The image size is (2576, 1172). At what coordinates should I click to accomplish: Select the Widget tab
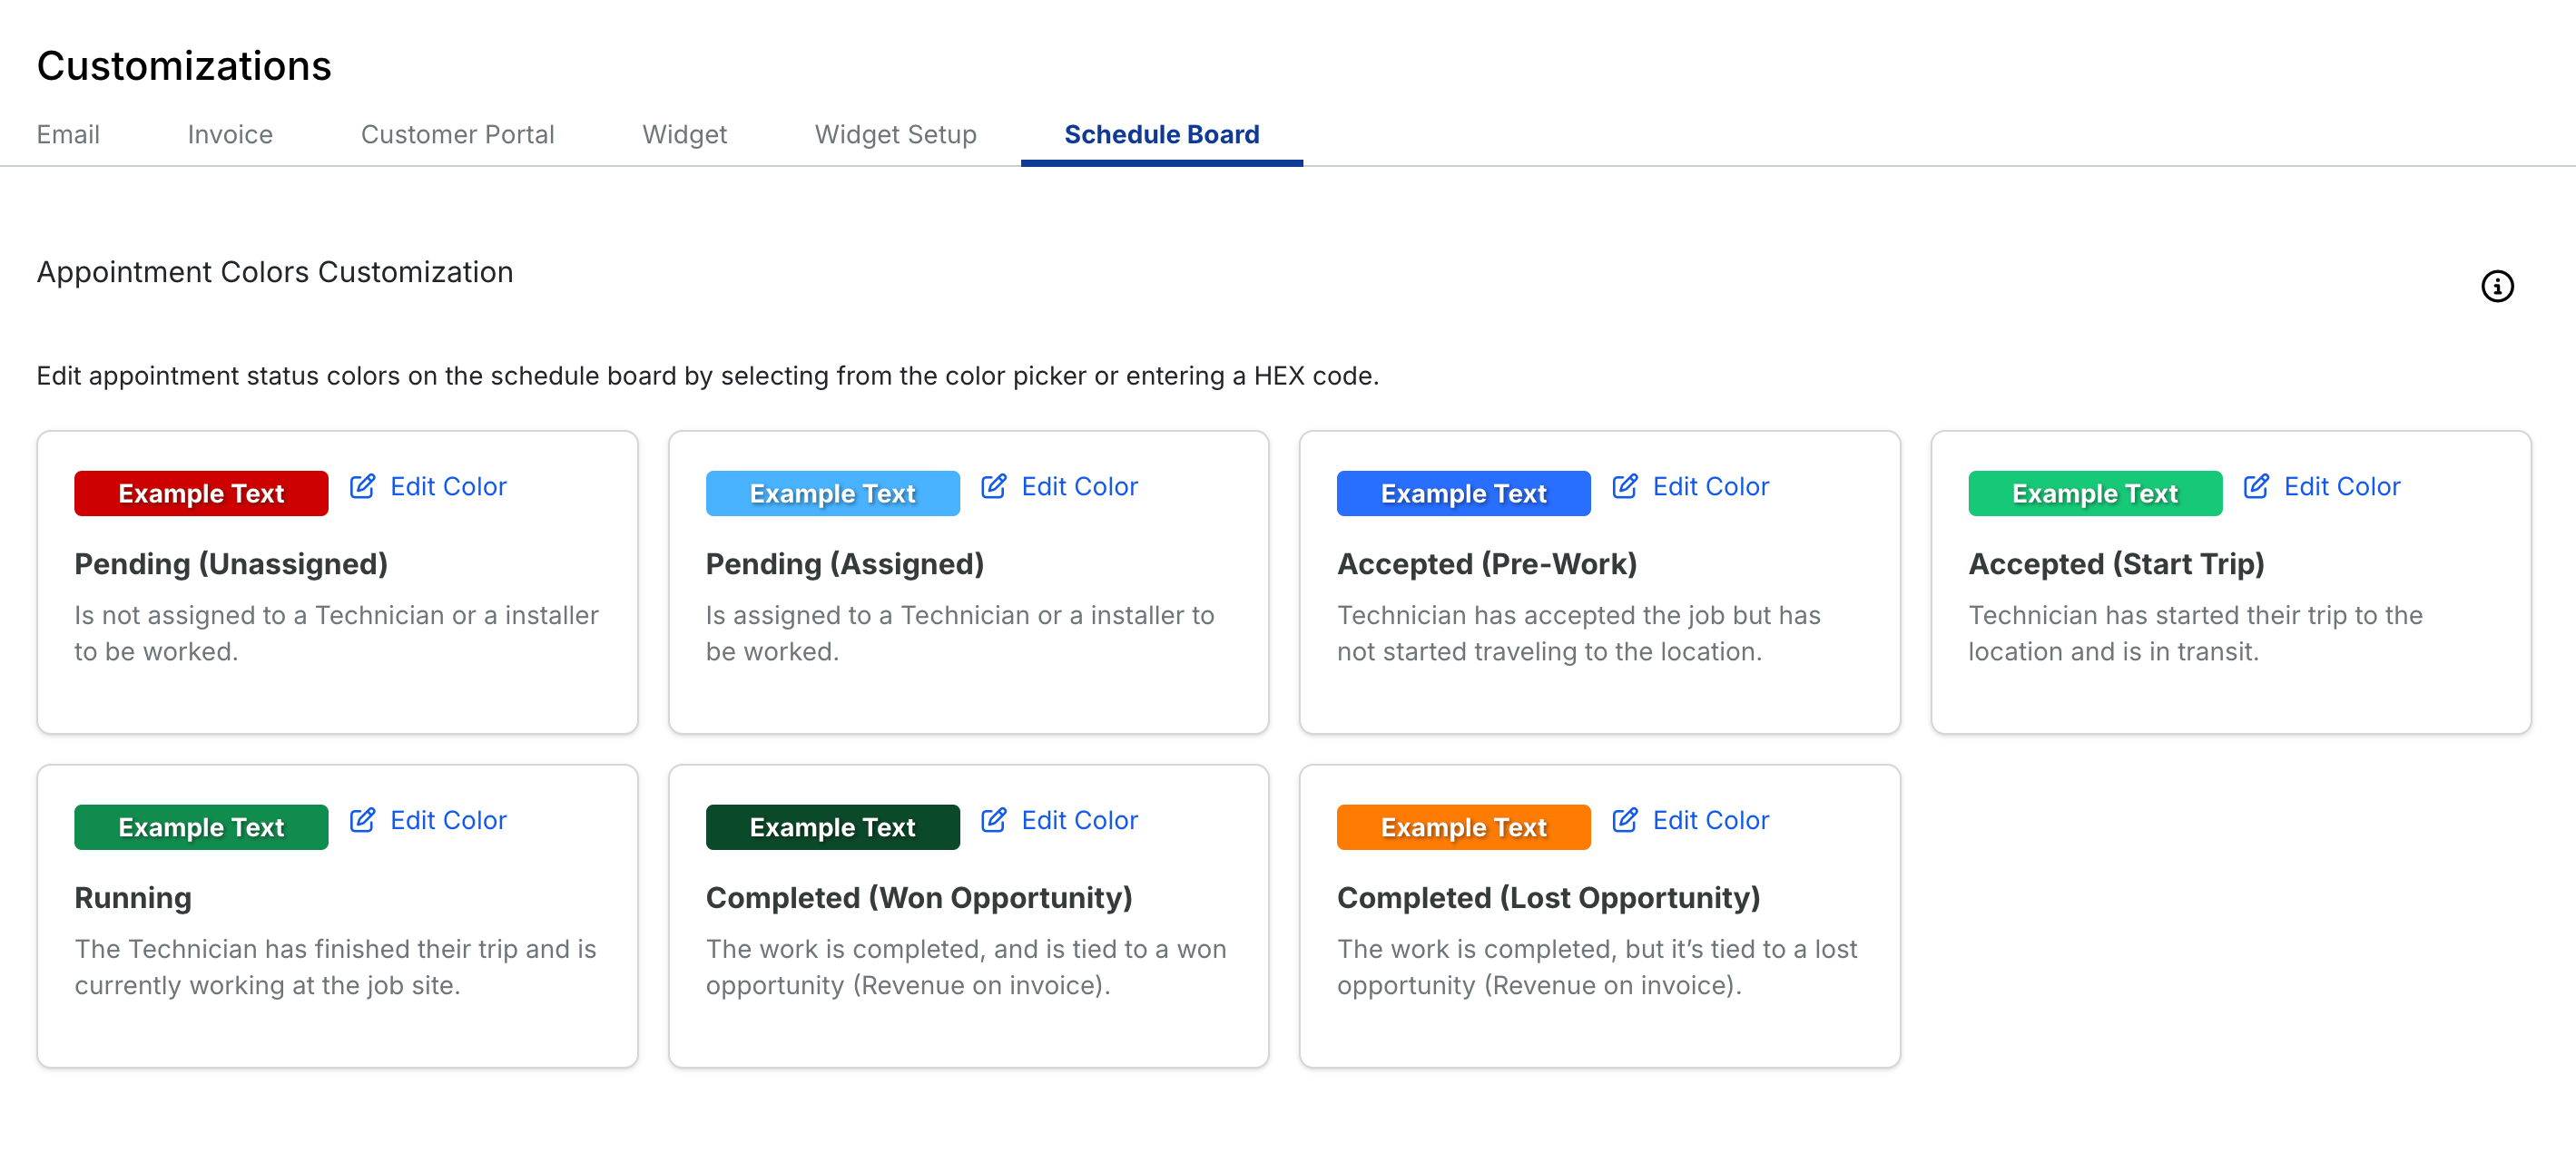coord(684,135)
